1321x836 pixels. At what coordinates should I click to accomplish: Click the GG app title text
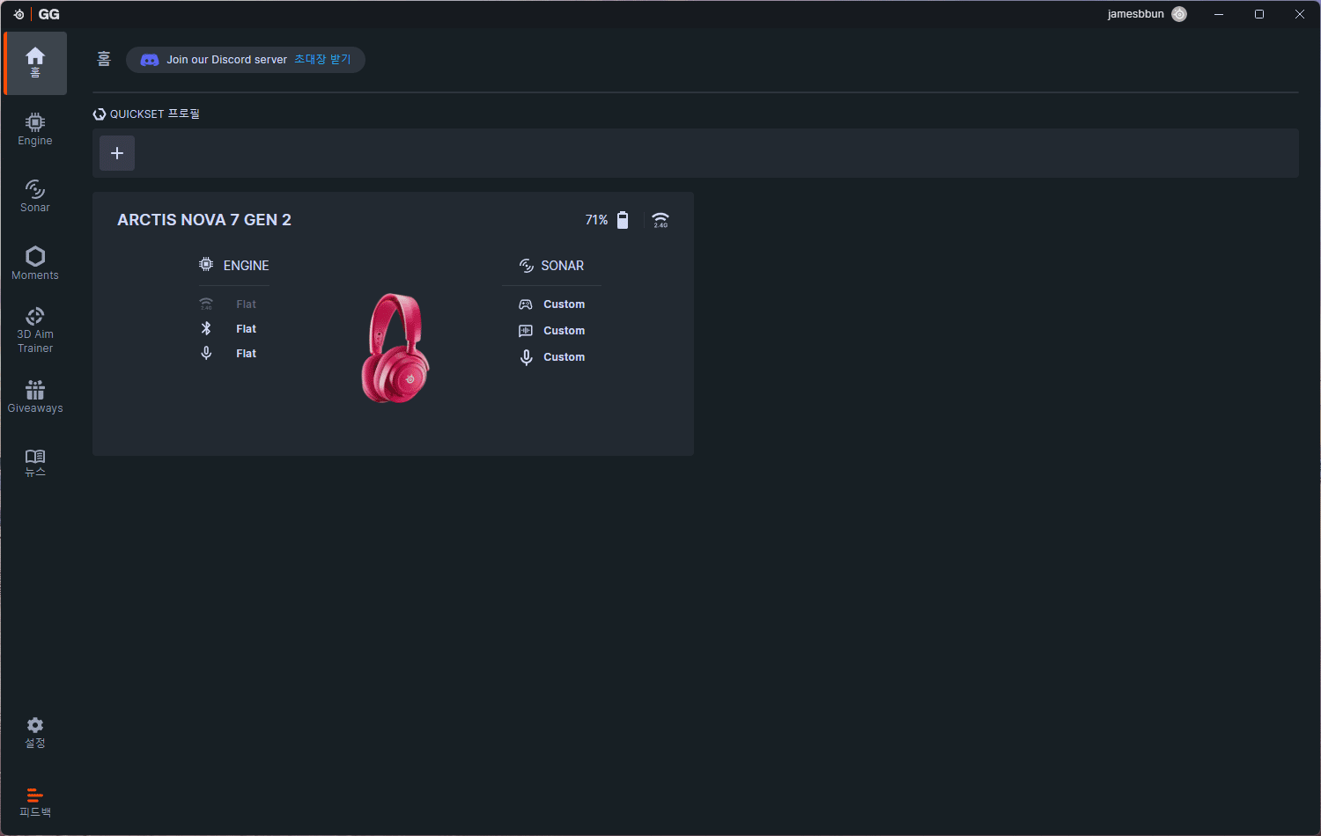pos(49,14)
